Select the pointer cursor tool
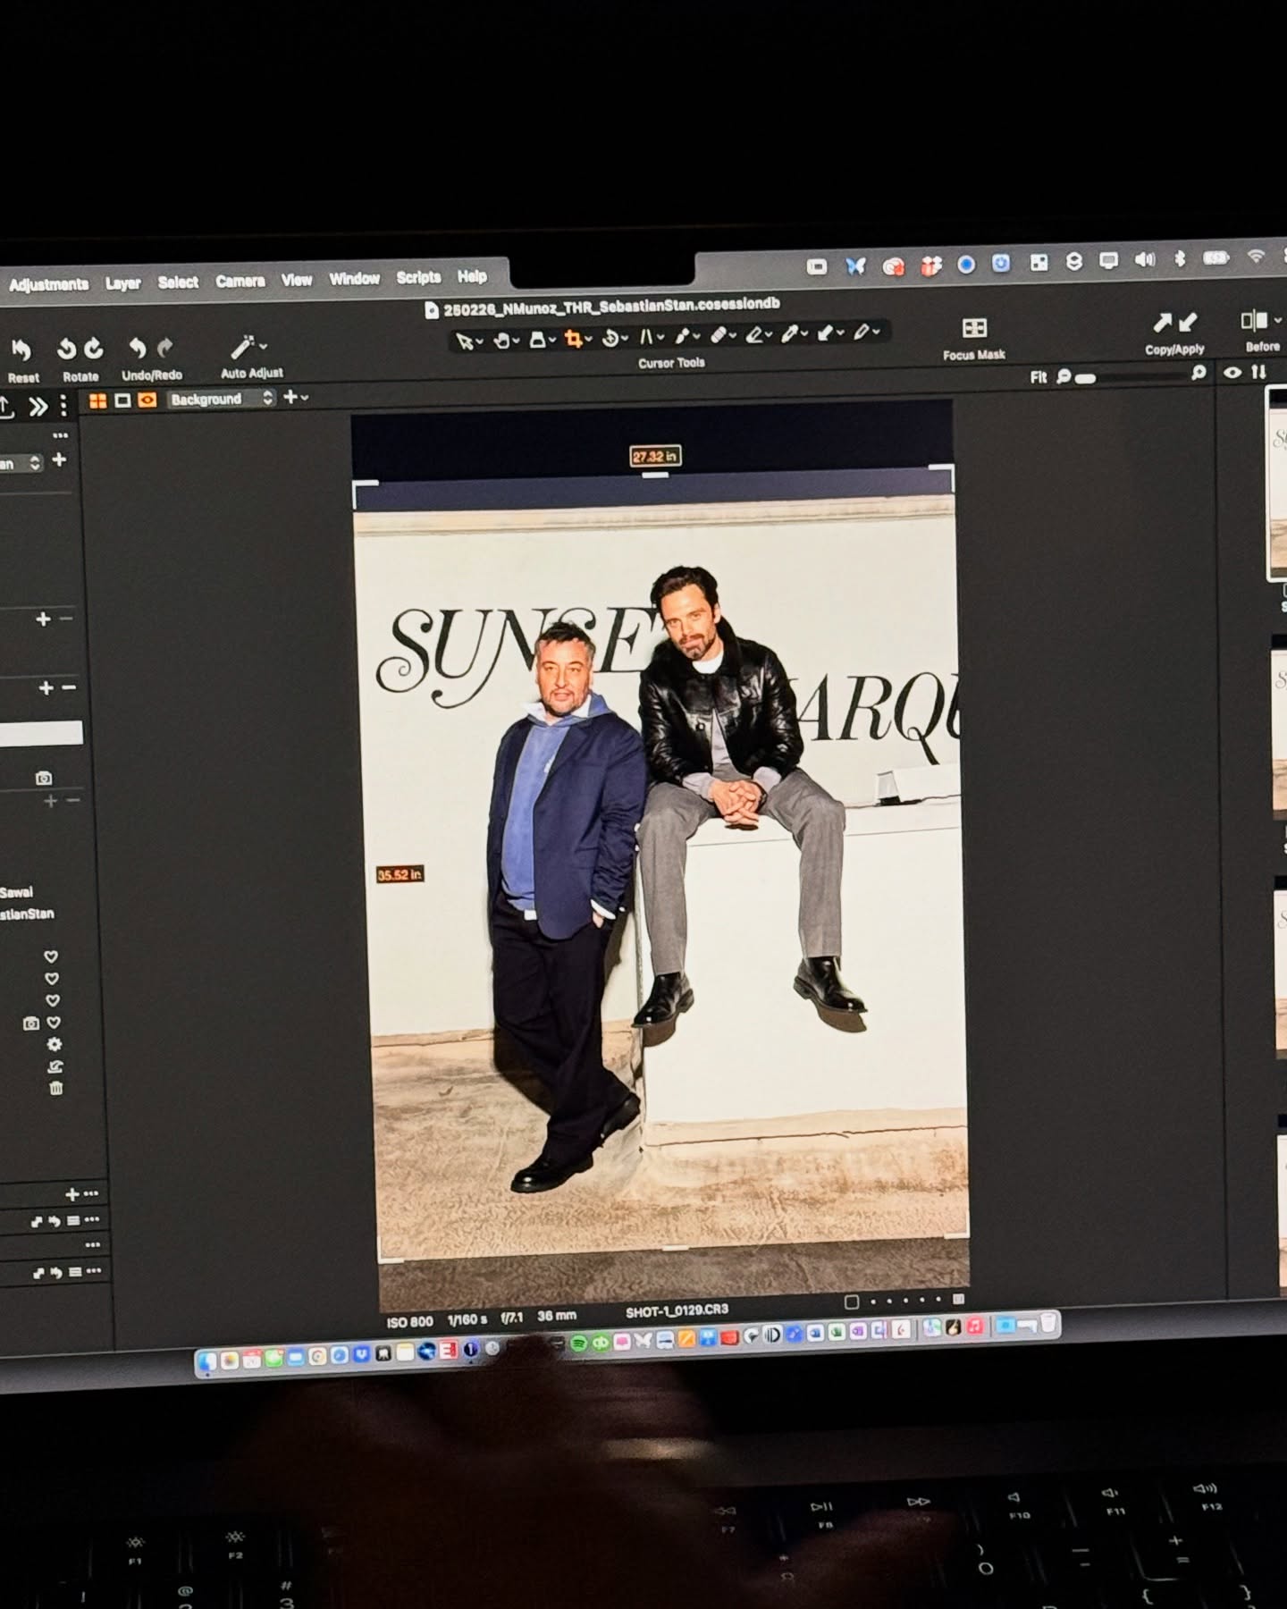Viewport: 1287px width, 1609px height. 464,341
